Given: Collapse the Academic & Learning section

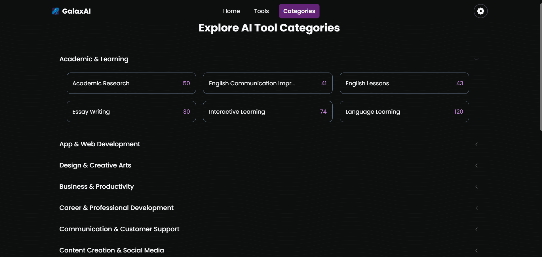Looking at the screenshot, I should 476,59.
